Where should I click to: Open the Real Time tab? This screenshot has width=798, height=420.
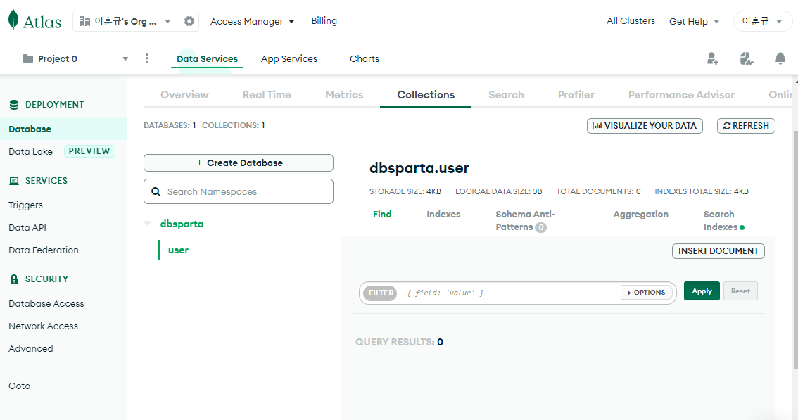point(267,95)
